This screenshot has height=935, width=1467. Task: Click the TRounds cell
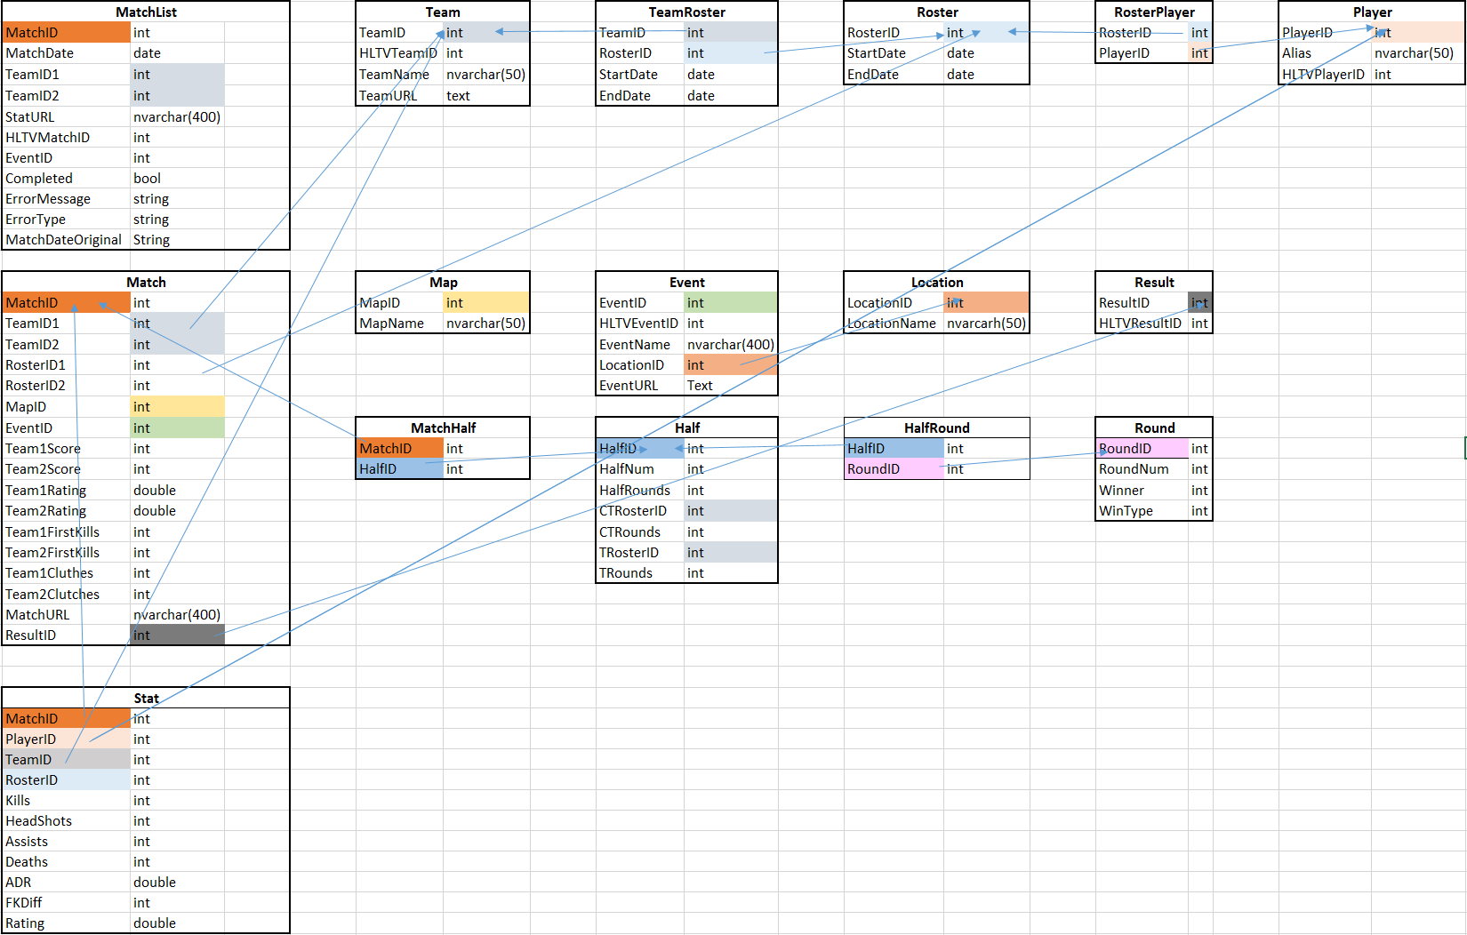tap(640, 573)
